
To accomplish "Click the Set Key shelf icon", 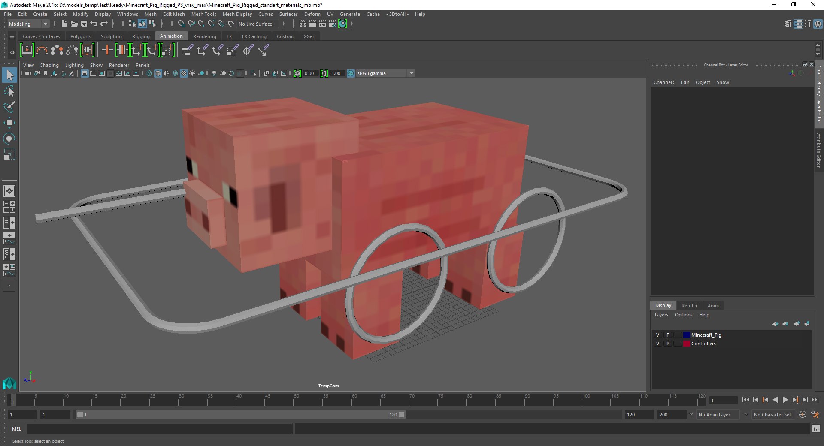I will (x=107, y=50).
